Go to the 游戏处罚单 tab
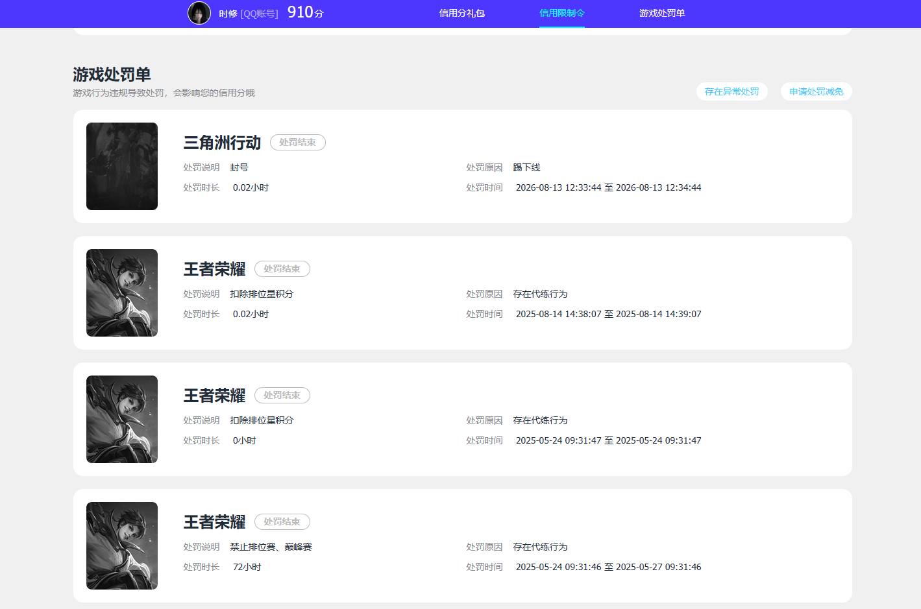The height and width of the screenshot is (609, 921). coord(662,13)
